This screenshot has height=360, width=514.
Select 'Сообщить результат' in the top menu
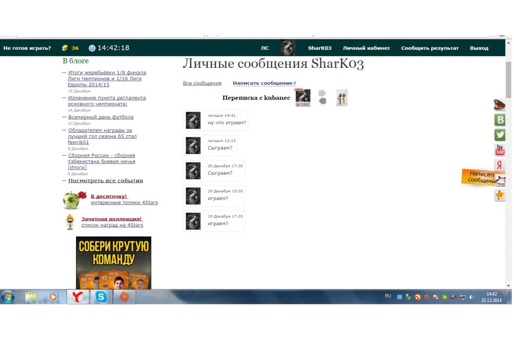coord(430,48)
